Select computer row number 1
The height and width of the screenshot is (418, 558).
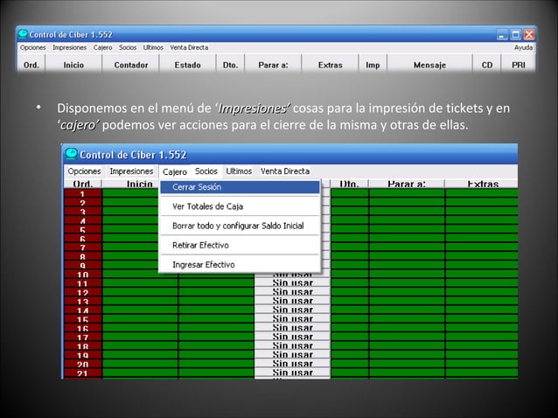[82, 193]
